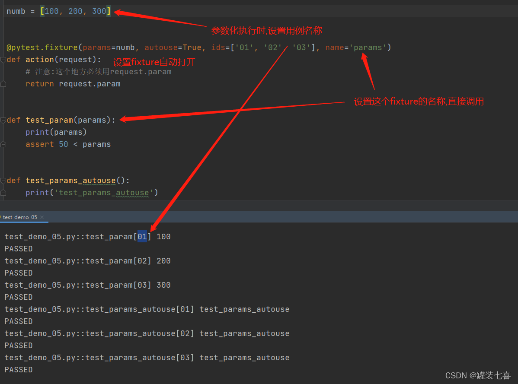The height and width of the screenshot is (384, 518).
Task: Click the autouse=True argument
Action: [x=173, y=48]
